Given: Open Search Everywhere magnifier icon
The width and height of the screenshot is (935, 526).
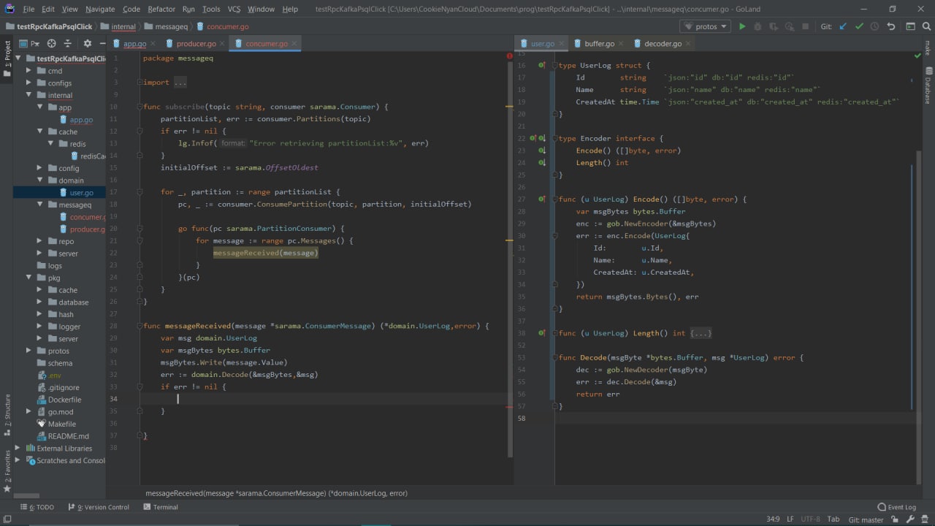Looking at the screenshot, I should (926, 26).
